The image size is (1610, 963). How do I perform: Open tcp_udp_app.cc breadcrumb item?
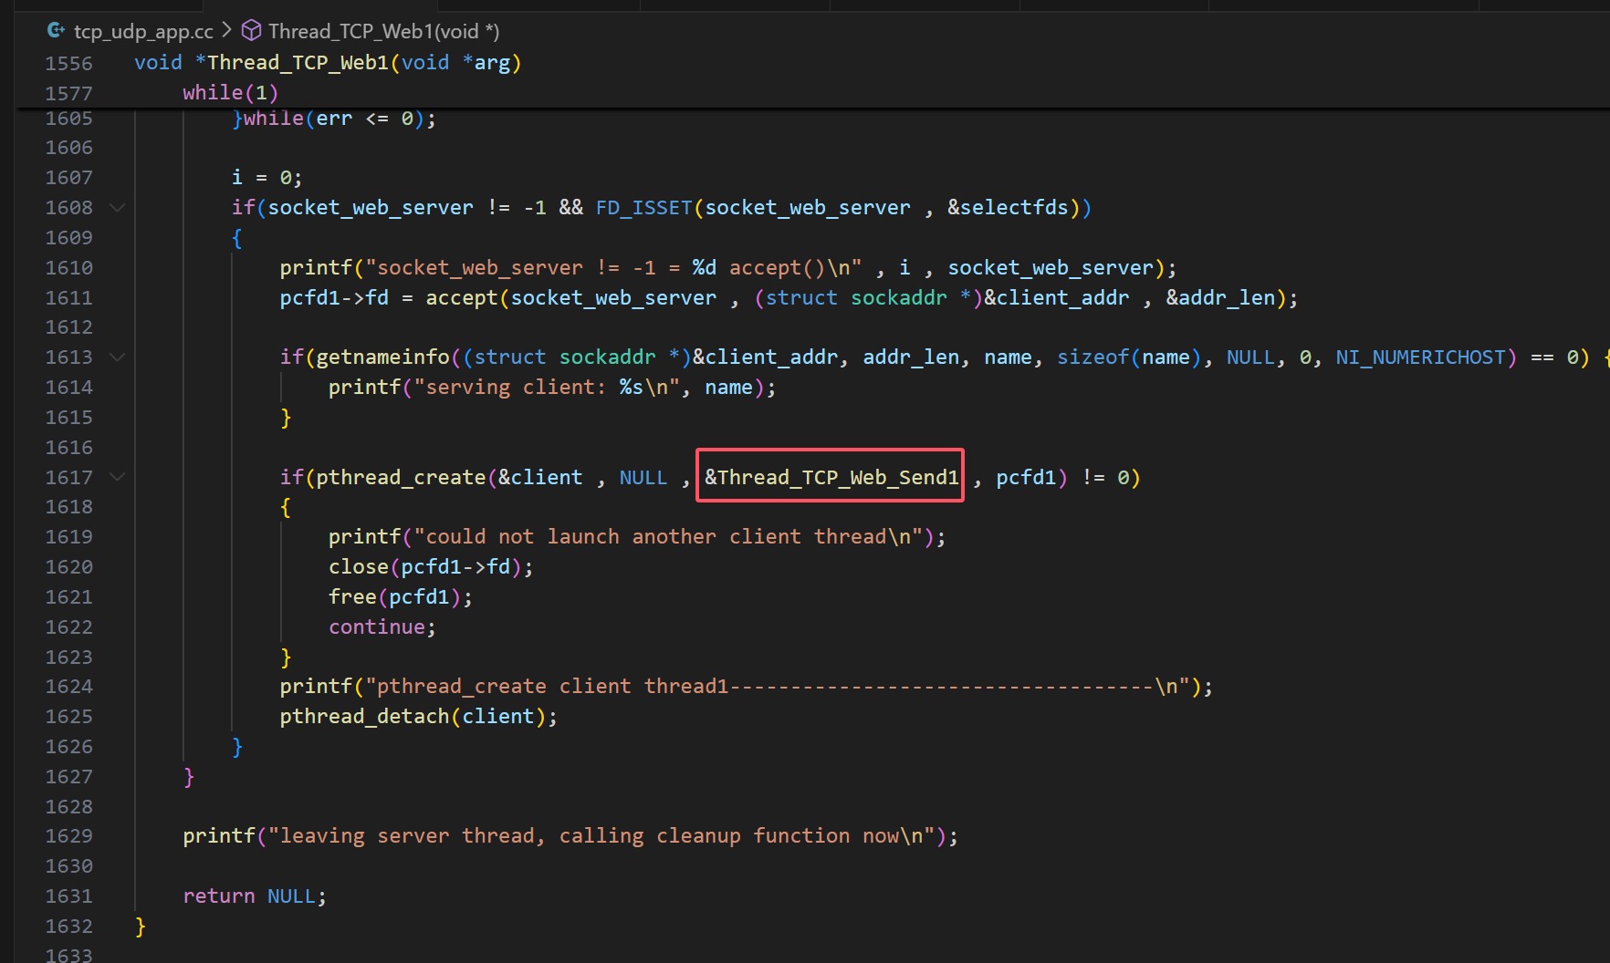(x=143, y=31)
